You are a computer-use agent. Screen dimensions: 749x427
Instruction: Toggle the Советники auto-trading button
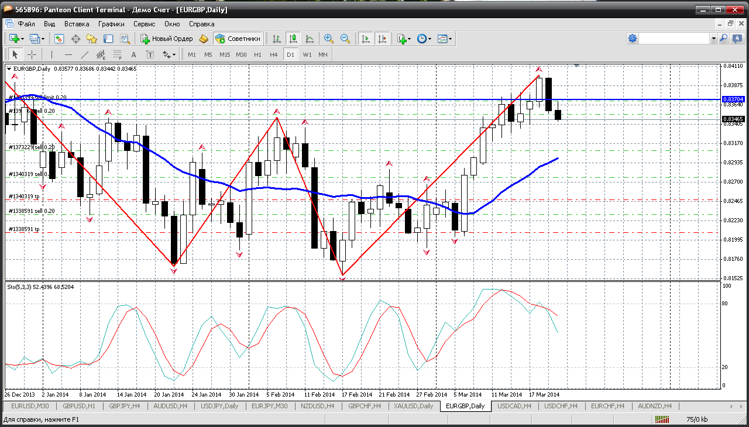[238, 39]
